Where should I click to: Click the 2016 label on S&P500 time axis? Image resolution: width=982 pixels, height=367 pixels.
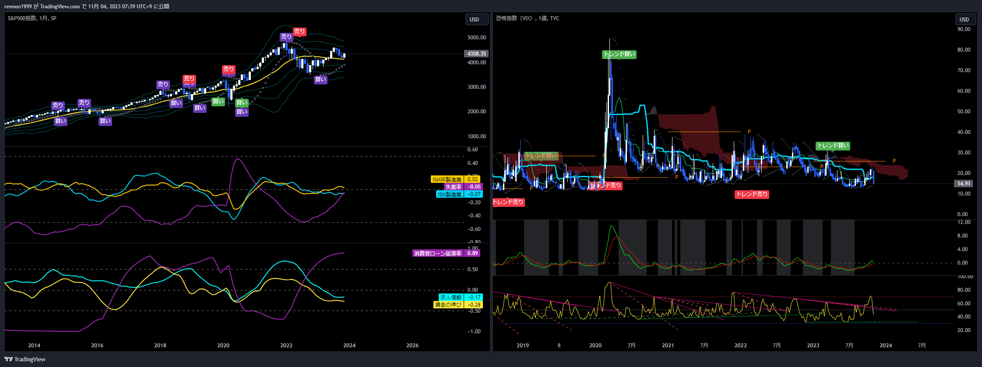pos(97,346)
